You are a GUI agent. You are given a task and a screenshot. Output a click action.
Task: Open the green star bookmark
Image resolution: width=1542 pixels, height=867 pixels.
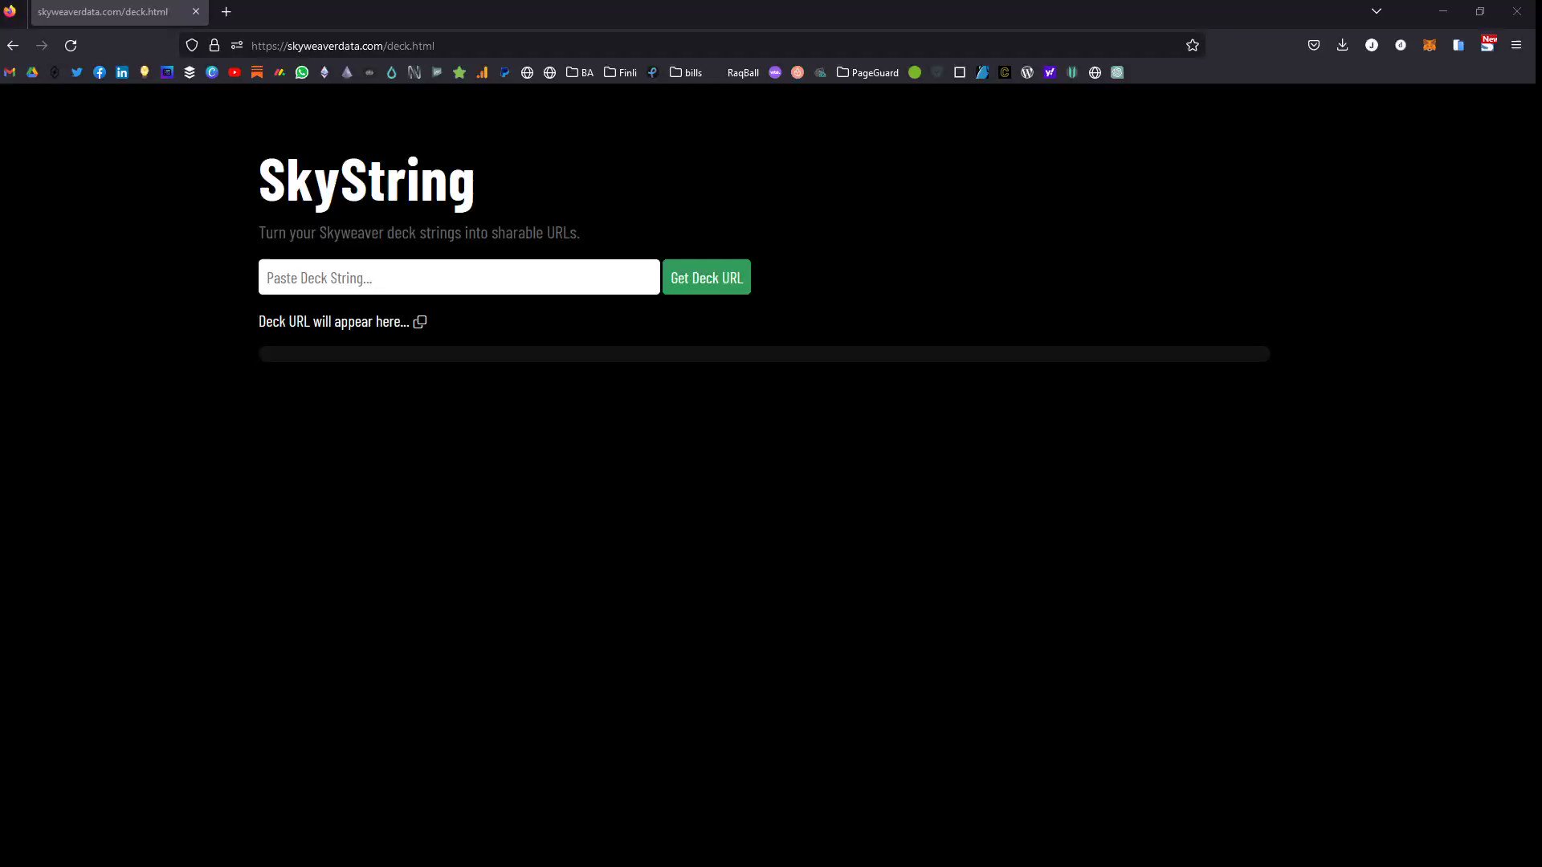(x=459, y=72)
